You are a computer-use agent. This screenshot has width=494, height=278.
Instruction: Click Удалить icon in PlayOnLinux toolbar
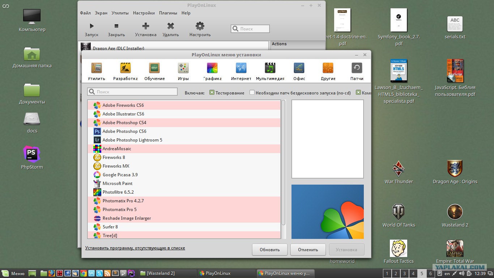pos(171,29)
